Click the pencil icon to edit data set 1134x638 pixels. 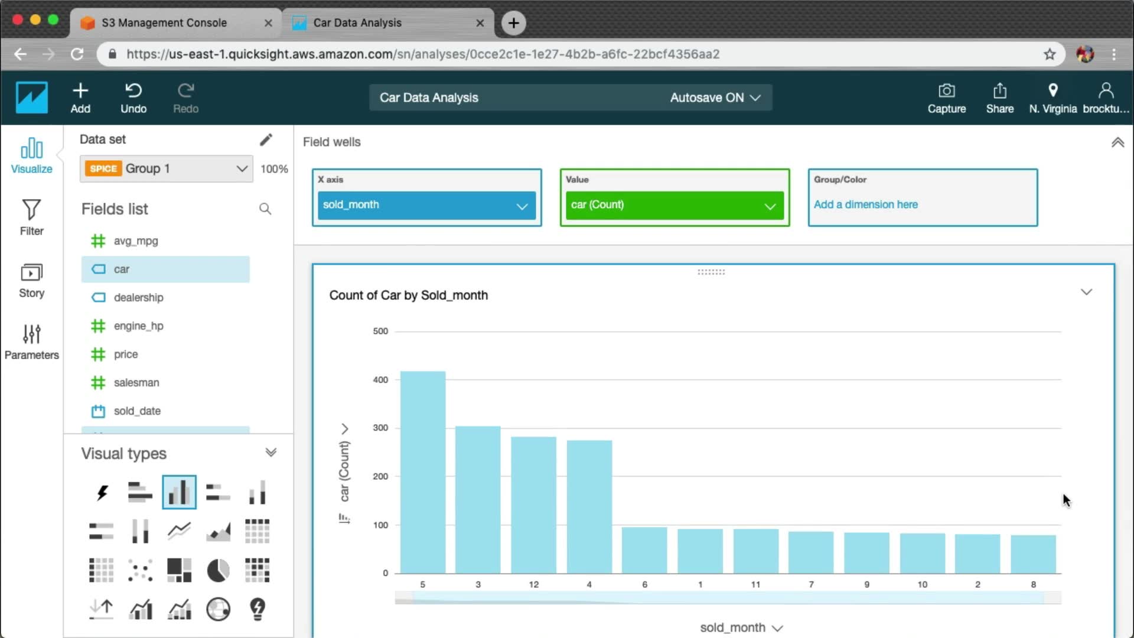pyautogui.click(x=266, y=139)
